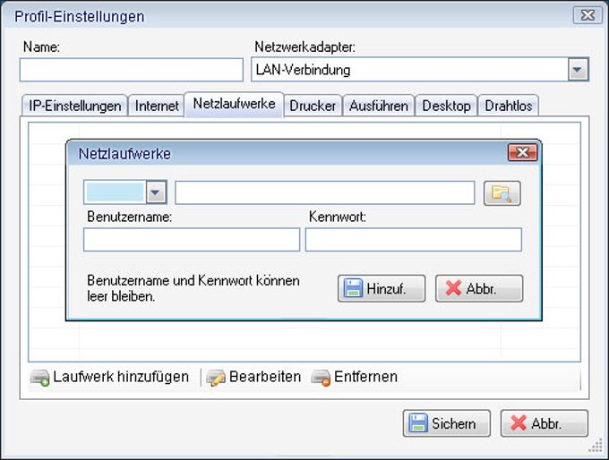Screen dimensions: 609x460
Task: Click Abbr. next to the Sichern button
Action: (545, 423)
